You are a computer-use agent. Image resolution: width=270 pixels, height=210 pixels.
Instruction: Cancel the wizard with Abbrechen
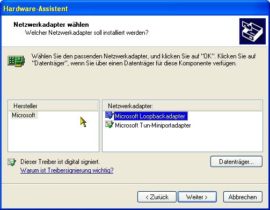243,197
